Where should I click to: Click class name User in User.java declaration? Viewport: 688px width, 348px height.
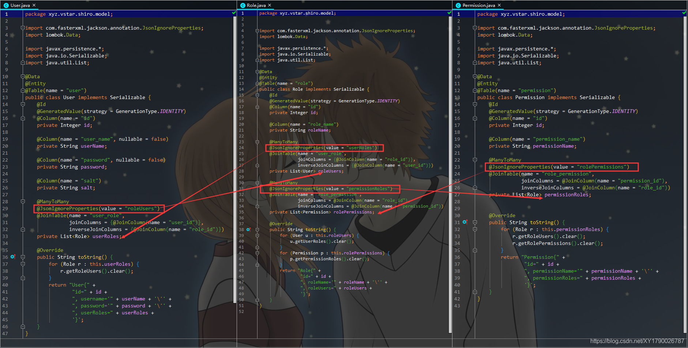coord(69,97)
